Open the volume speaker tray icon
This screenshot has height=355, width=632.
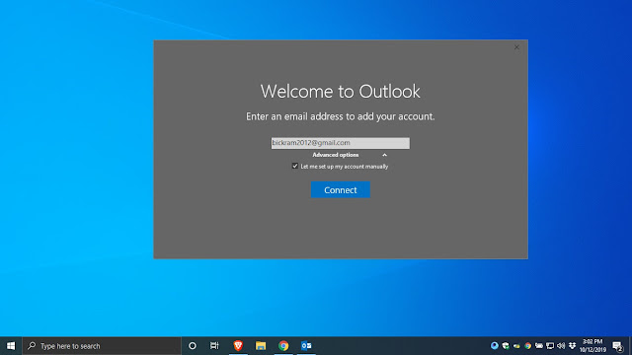pos(561,346)
